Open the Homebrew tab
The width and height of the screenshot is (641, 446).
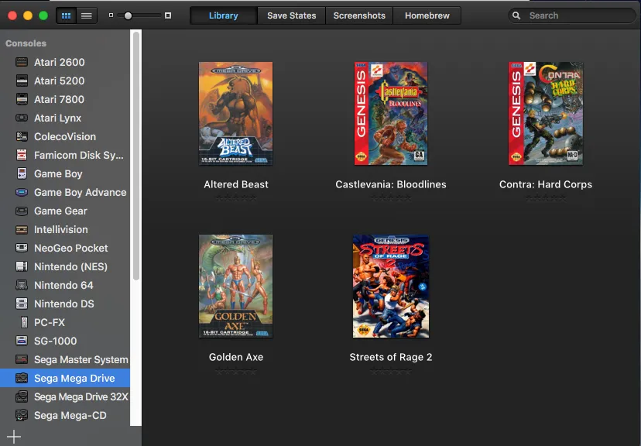tap(427, 15)
